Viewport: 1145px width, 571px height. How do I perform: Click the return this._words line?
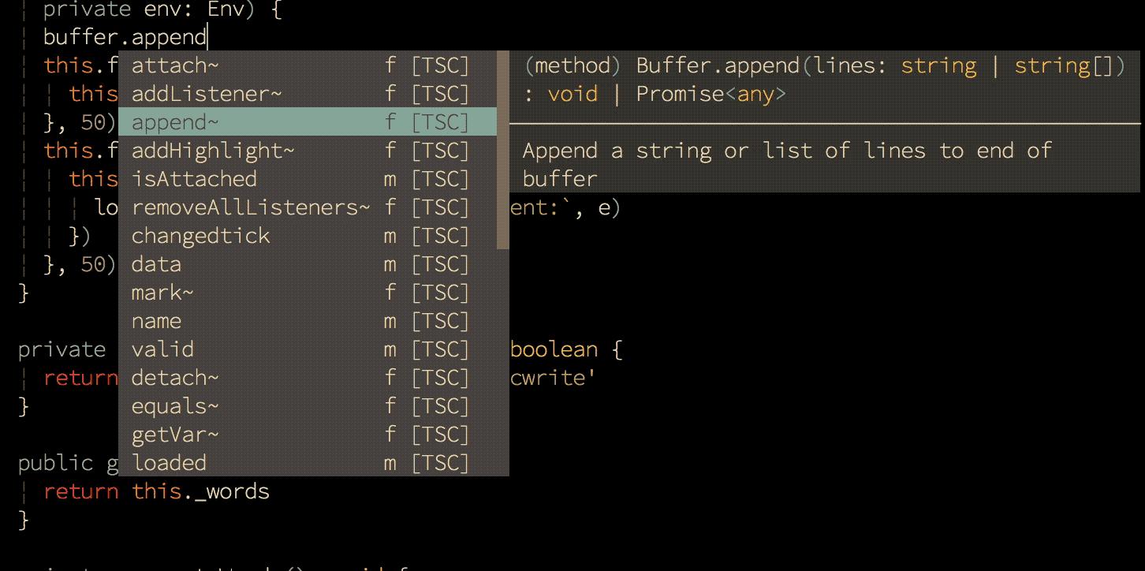(157, 491)
